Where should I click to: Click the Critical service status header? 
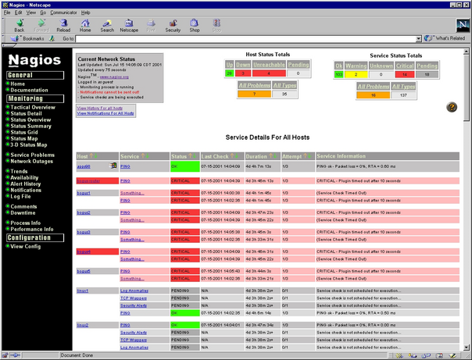click(x=405, y=66)
